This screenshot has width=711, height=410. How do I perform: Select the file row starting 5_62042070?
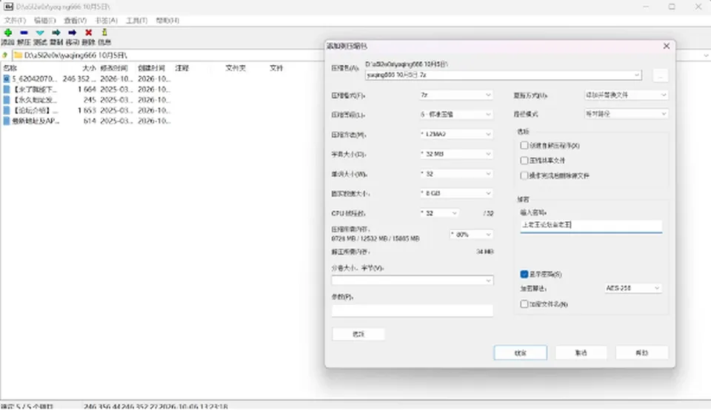tap(86, 79)
